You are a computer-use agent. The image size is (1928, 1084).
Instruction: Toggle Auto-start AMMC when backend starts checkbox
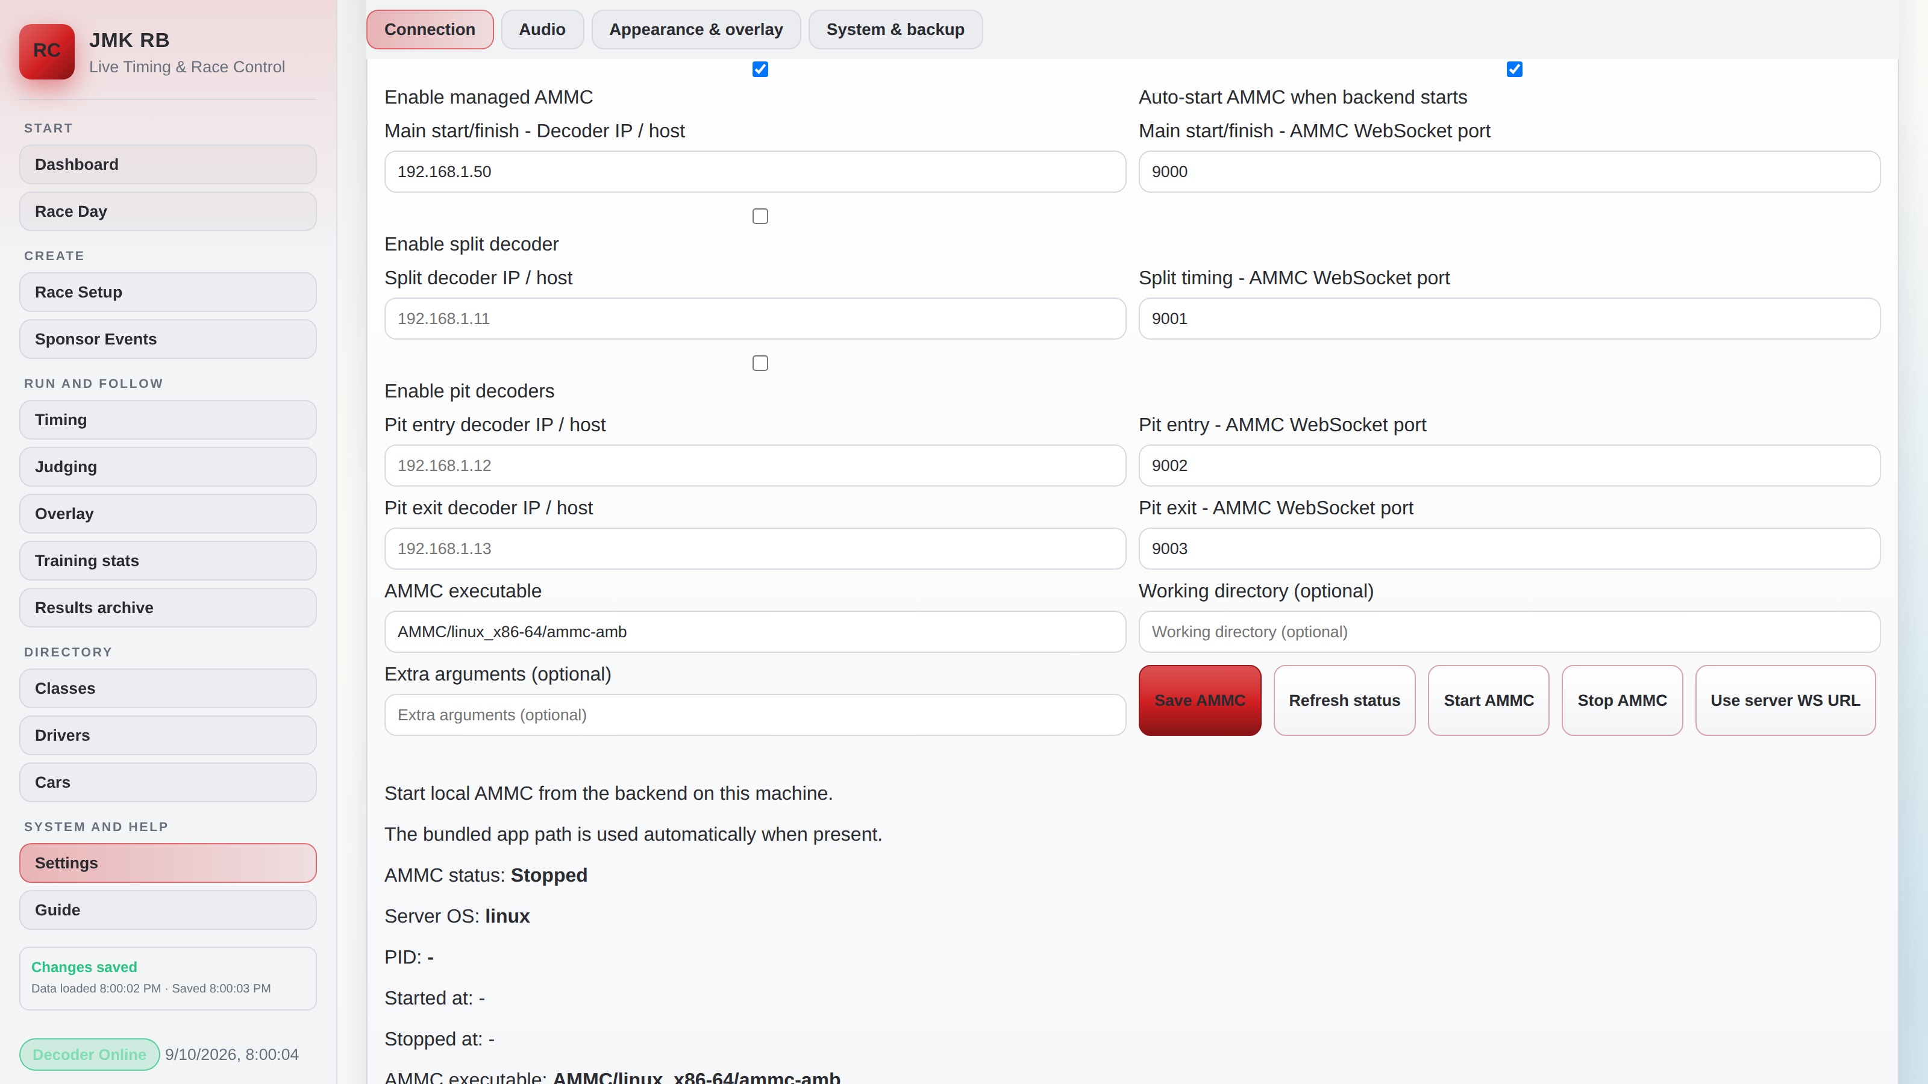click(1514, 70)
